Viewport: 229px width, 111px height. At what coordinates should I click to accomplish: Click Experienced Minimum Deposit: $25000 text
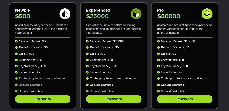(107, 41)
